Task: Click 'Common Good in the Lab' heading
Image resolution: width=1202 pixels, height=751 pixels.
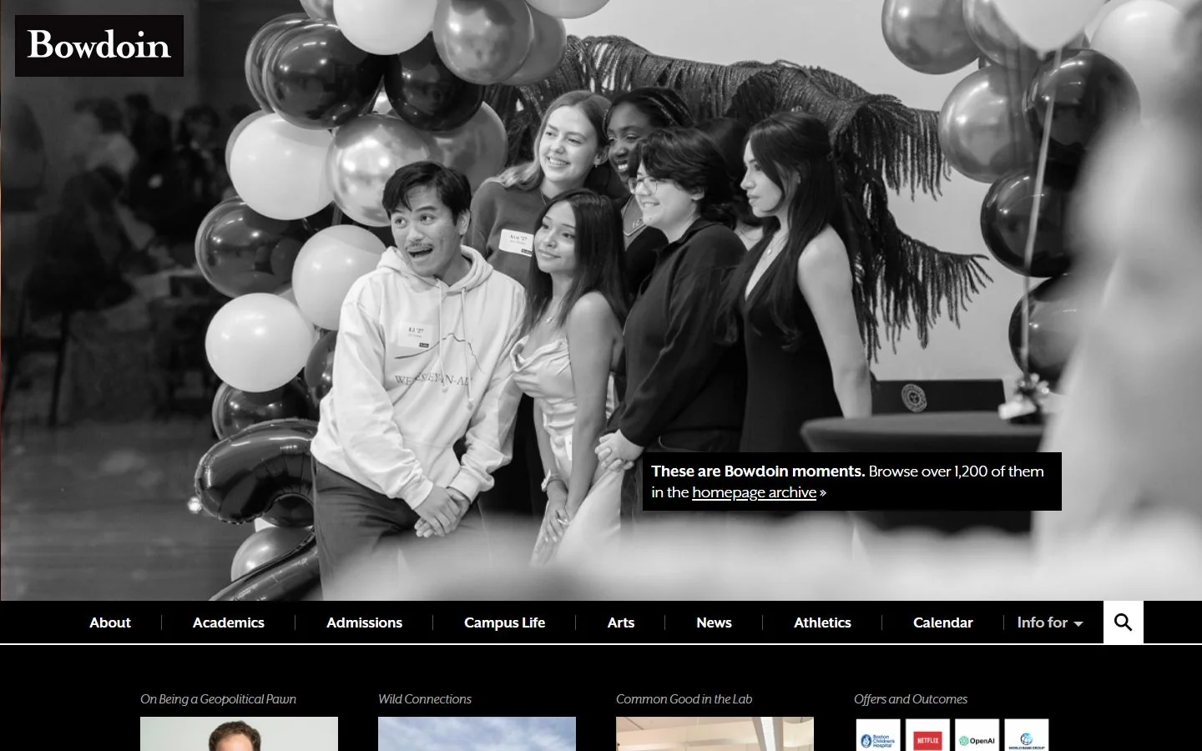Action: coord(684,699)
